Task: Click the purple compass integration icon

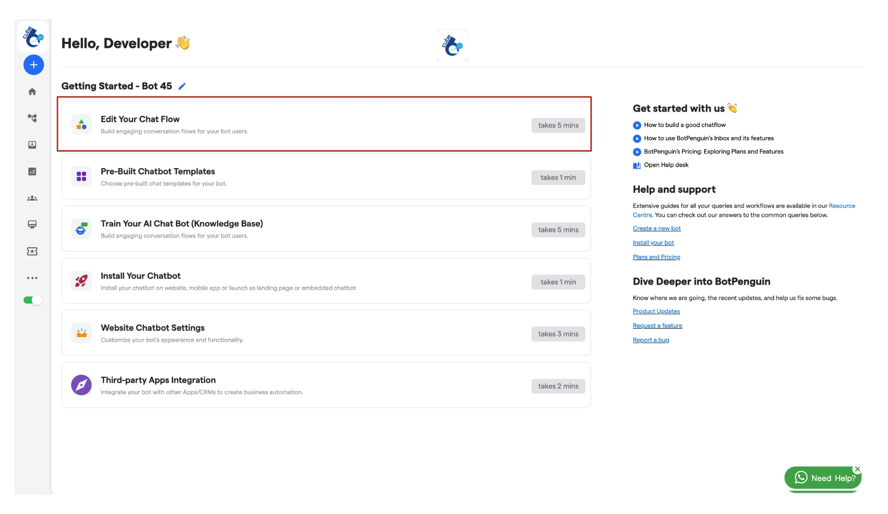Action: point(81,385)
